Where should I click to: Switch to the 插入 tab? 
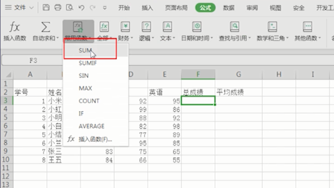click(147, 8)
